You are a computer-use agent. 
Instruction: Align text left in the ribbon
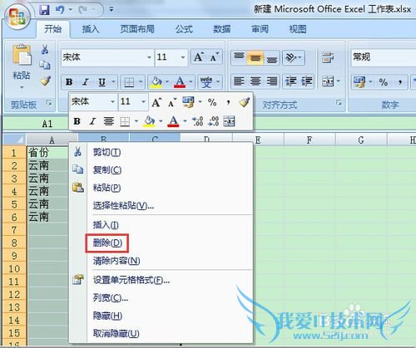click(x=239, y=81)
